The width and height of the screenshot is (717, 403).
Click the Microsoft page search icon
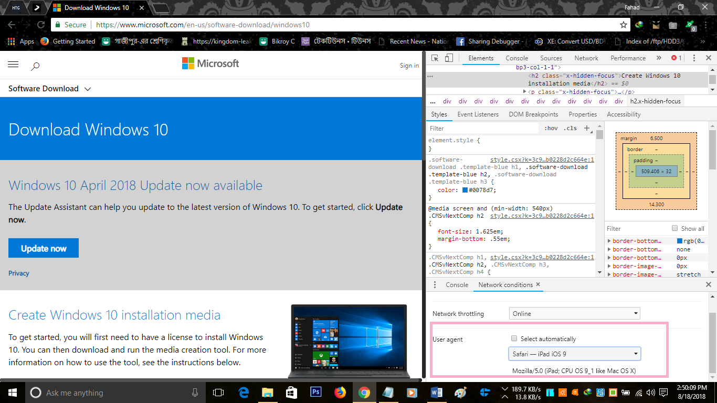click(35, 66)
